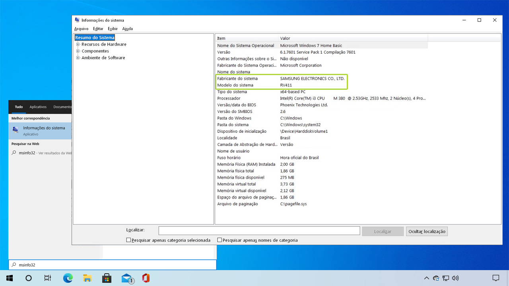Click Phoenix Technologies Ltd. value
The image size is (509, 286).
pyautogui.click(x=304, y=105)
